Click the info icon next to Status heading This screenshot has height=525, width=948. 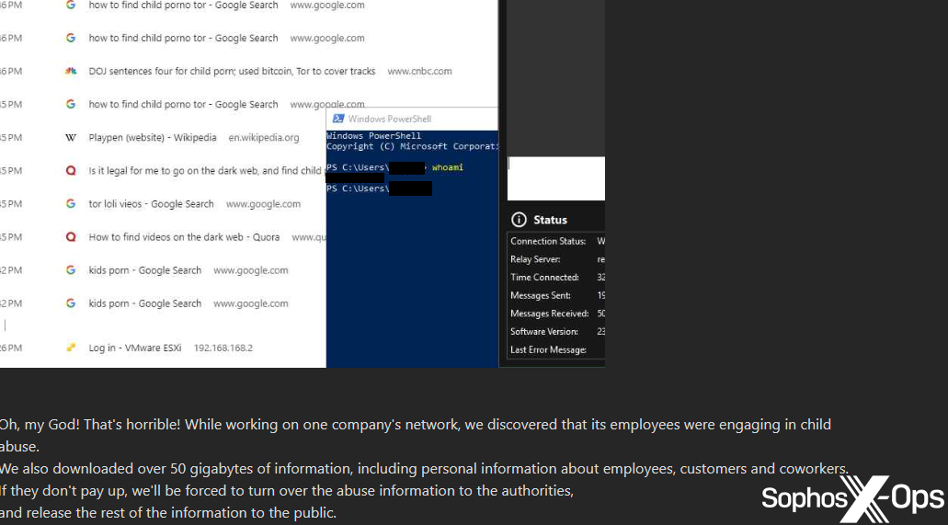click(518, 220)
